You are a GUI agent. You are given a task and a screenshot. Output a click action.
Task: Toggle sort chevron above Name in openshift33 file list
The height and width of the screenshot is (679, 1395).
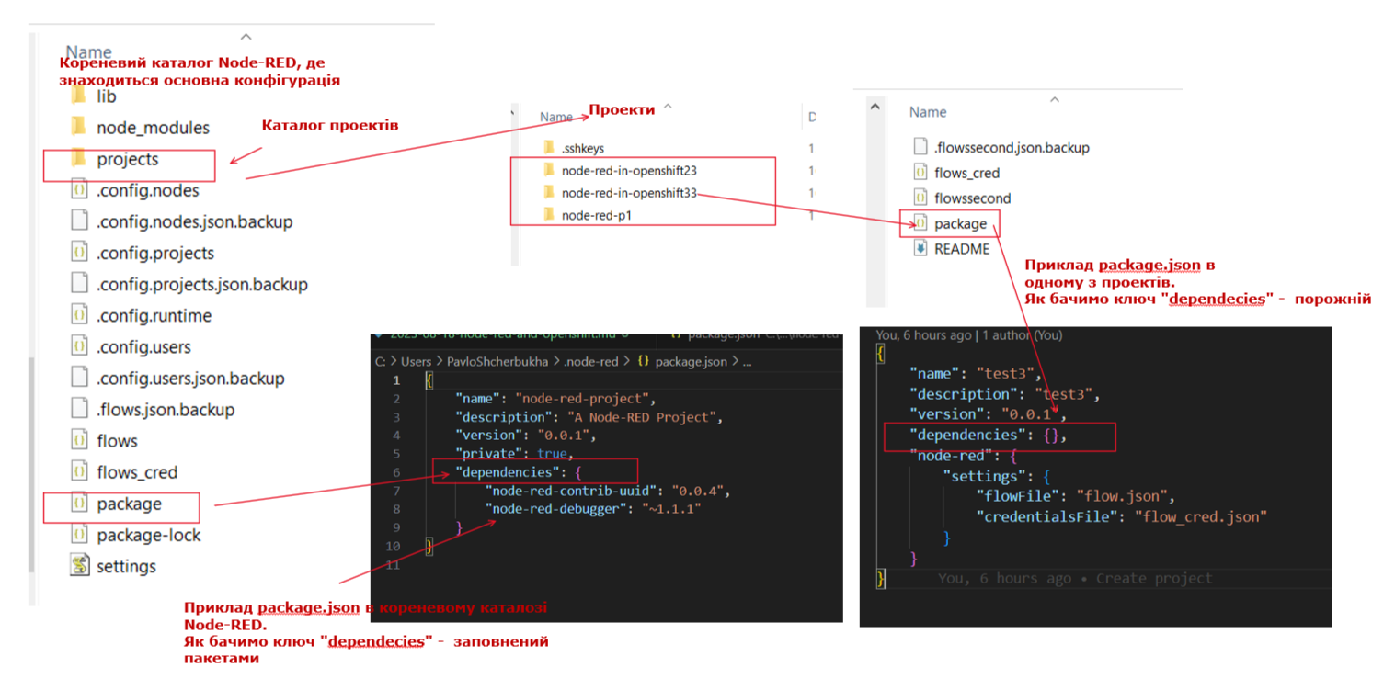click(1055, 99)
